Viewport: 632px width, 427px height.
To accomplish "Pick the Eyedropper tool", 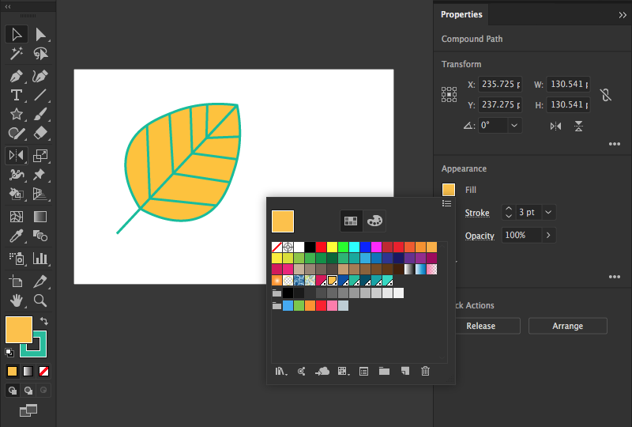I will pyautogui.click(x=16, y=236).
